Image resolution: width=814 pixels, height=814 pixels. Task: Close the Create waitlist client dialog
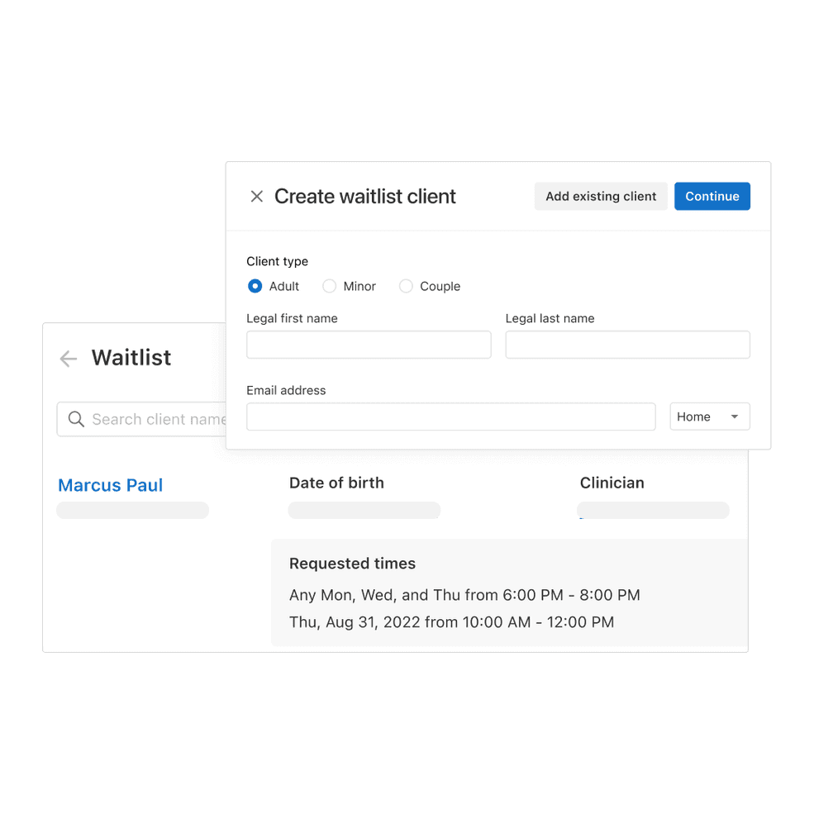coord(256,196)
